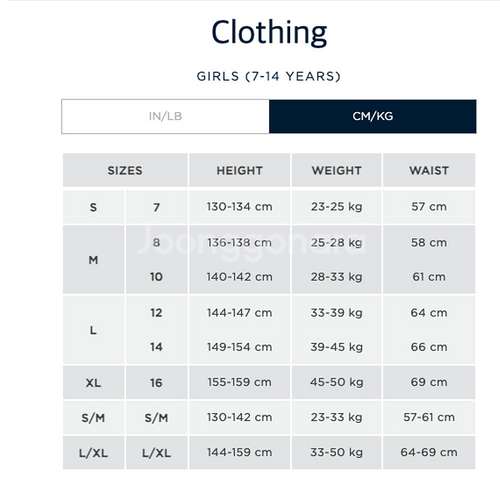Click numeric size 16 cell
The width and height of the screenshot is (500, 487).
[156, 382]
